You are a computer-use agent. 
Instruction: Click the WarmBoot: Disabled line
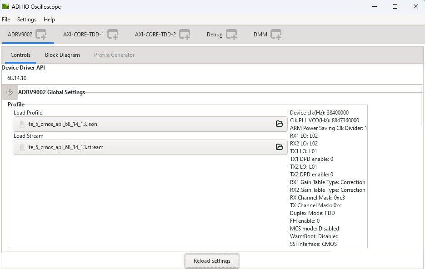point(314,236)
